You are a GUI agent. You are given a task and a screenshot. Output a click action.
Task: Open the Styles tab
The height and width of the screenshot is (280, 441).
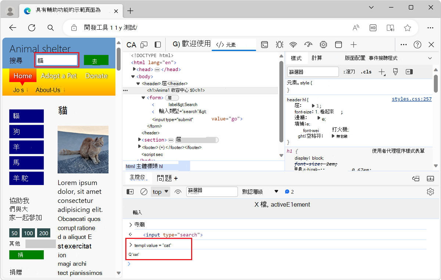pyautogui.click(x=296, y=58)
